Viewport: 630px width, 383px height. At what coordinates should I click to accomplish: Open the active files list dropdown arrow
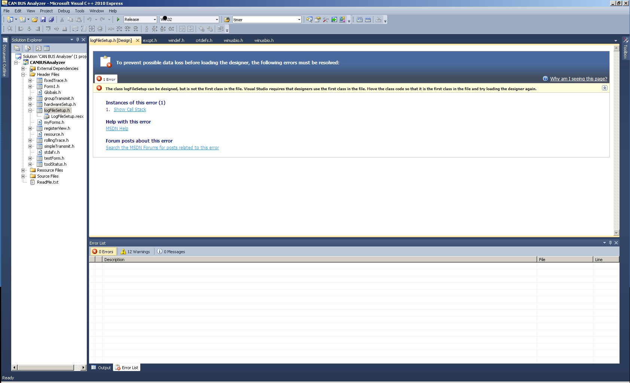(x=616, y=40)
